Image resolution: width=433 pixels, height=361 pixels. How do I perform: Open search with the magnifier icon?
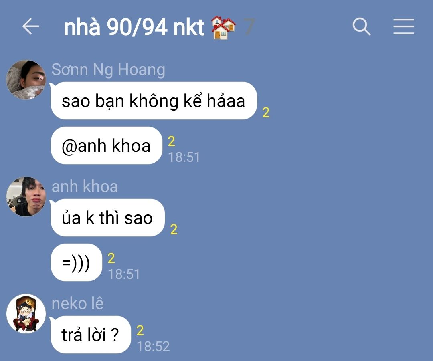point(362,26)
